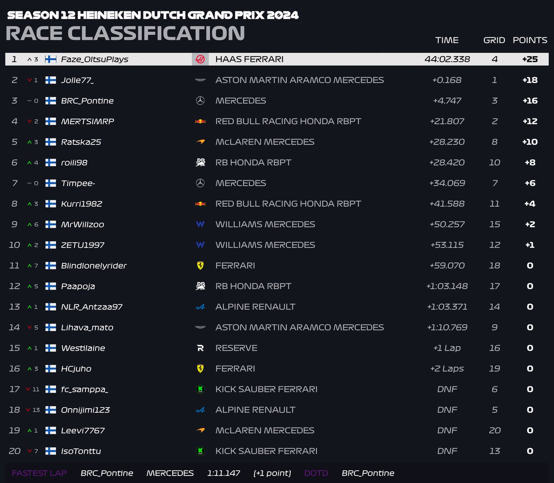This screenshot has height=483, width=554.
Task: Click +18 points in Jolle77_ row
Action: point(530,80)
